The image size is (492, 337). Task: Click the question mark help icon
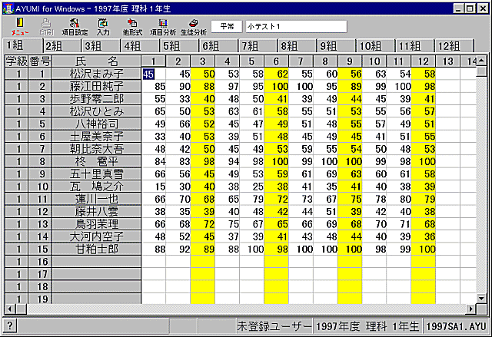click(9, 325)
